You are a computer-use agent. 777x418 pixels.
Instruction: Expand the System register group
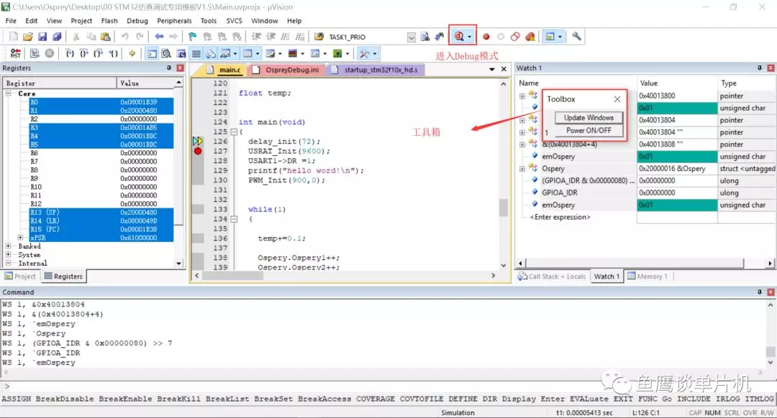click(x=9, y=254)
